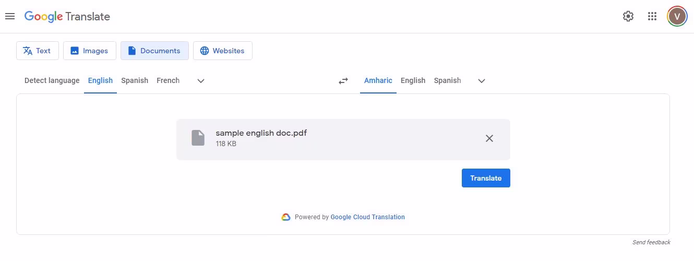Open the Google apps grid

point(652,16)
